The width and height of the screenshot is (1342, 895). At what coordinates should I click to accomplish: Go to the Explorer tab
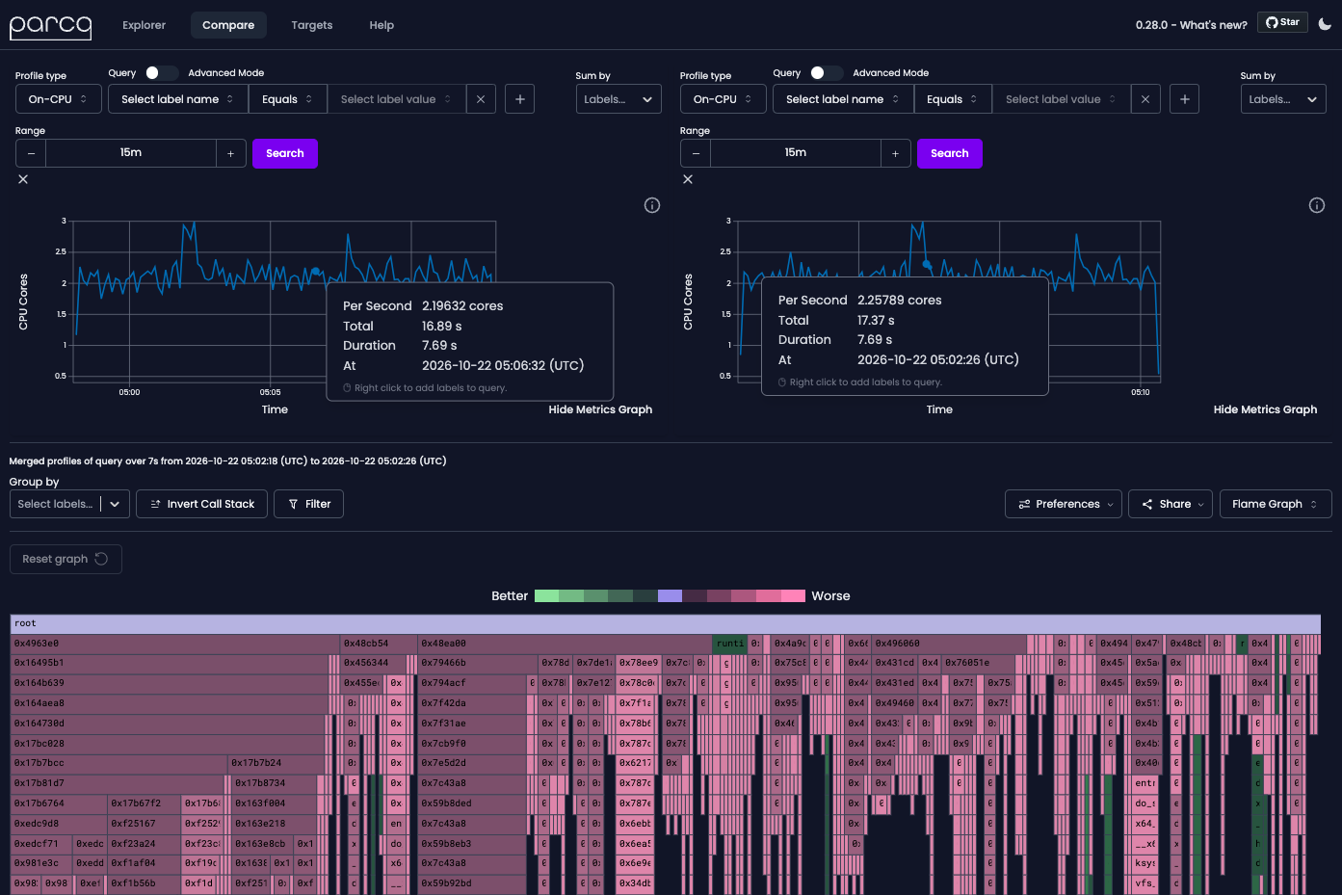tap(145, 25)
